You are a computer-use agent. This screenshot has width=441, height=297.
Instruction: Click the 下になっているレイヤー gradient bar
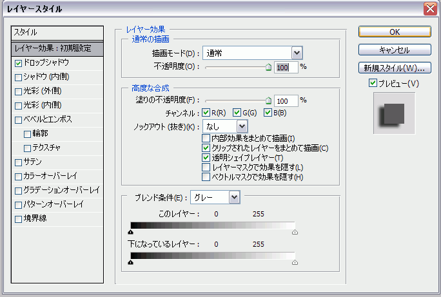point(213,255)
